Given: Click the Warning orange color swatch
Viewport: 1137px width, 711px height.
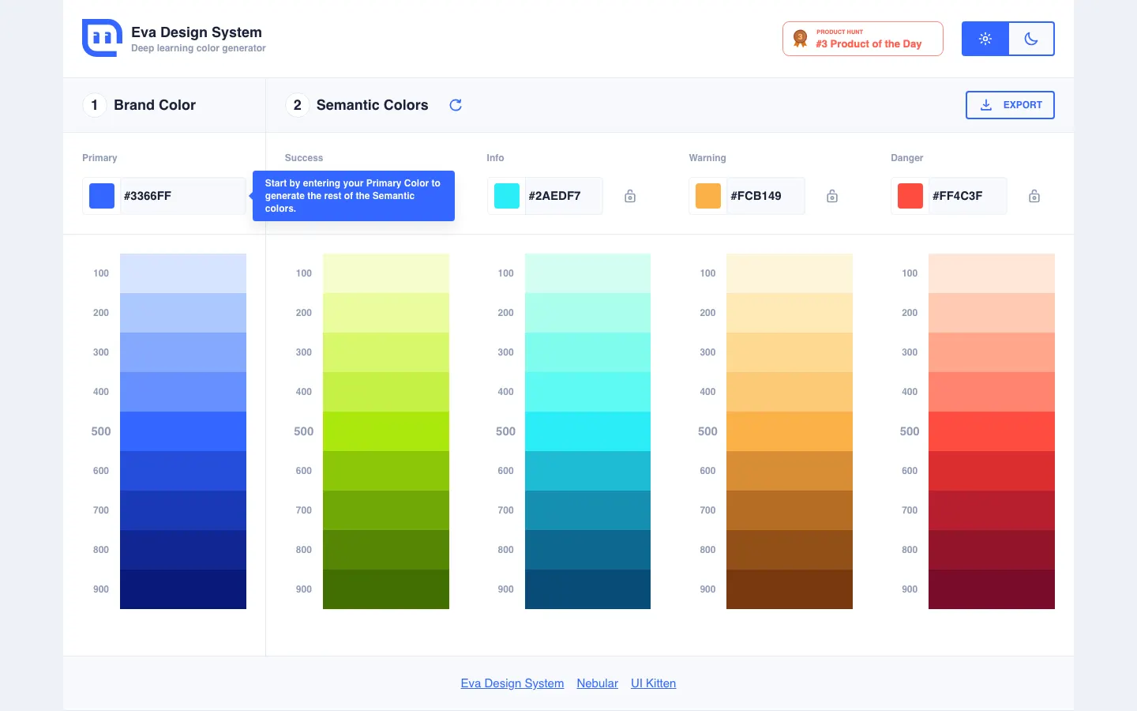Looking at the screenshot, I should point(708,196).
